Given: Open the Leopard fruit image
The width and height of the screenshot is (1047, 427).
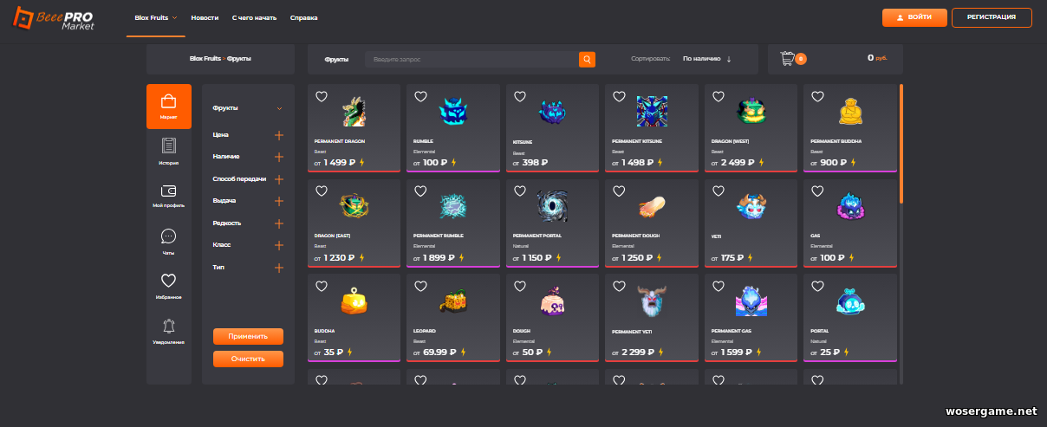Looking at the screenshot, I should (453, 301).
